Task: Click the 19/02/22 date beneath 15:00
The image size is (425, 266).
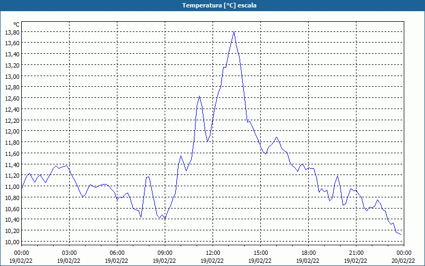Action: click(x=260, y=261)
